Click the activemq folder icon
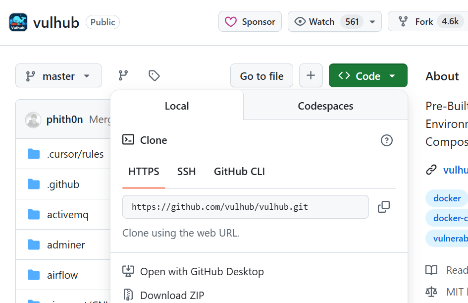 point(34,214)
